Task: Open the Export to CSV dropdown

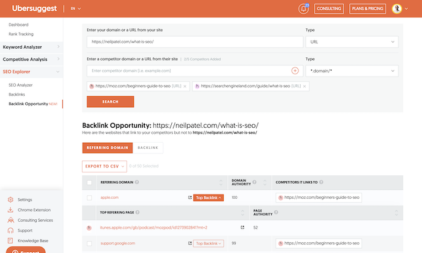Action: pos(104,166)
